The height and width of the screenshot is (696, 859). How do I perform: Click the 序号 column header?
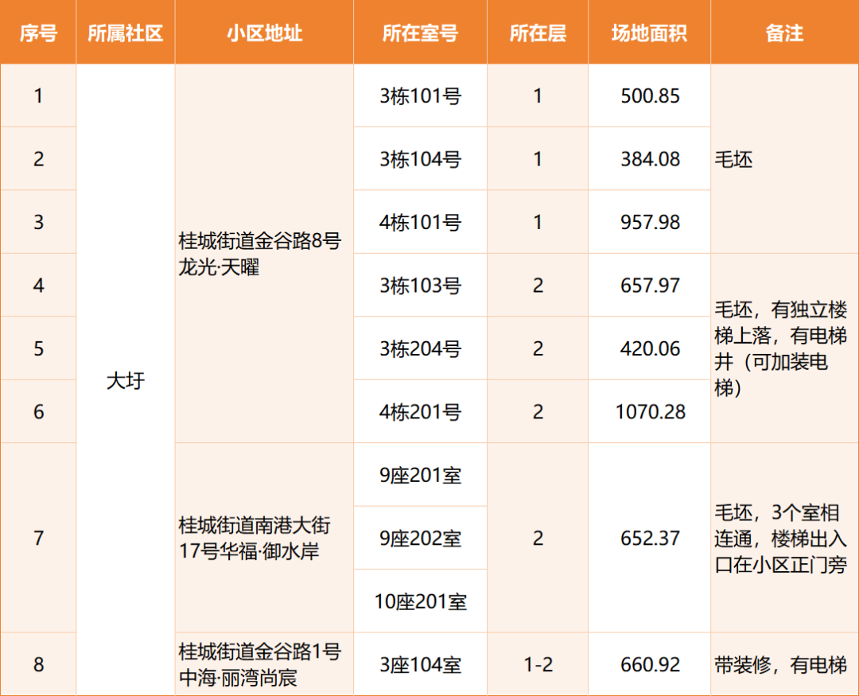[38, 33]
